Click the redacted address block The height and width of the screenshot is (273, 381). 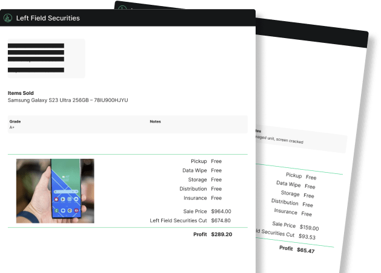[45, 58]
